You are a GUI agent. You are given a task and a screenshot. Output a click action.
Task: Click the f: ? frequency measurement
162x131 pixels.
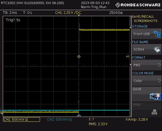pos(91,119)
